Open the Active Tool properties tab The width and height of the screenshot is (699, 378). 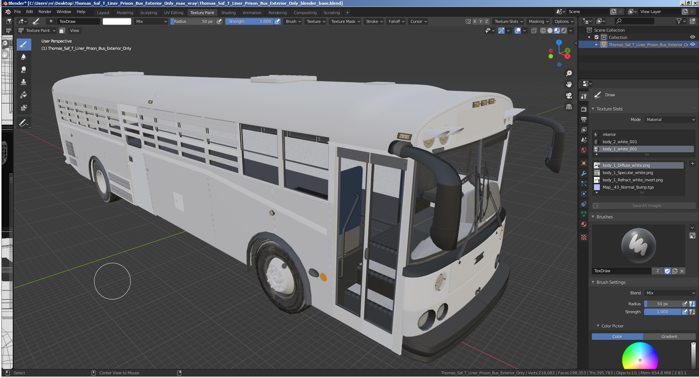584,96
